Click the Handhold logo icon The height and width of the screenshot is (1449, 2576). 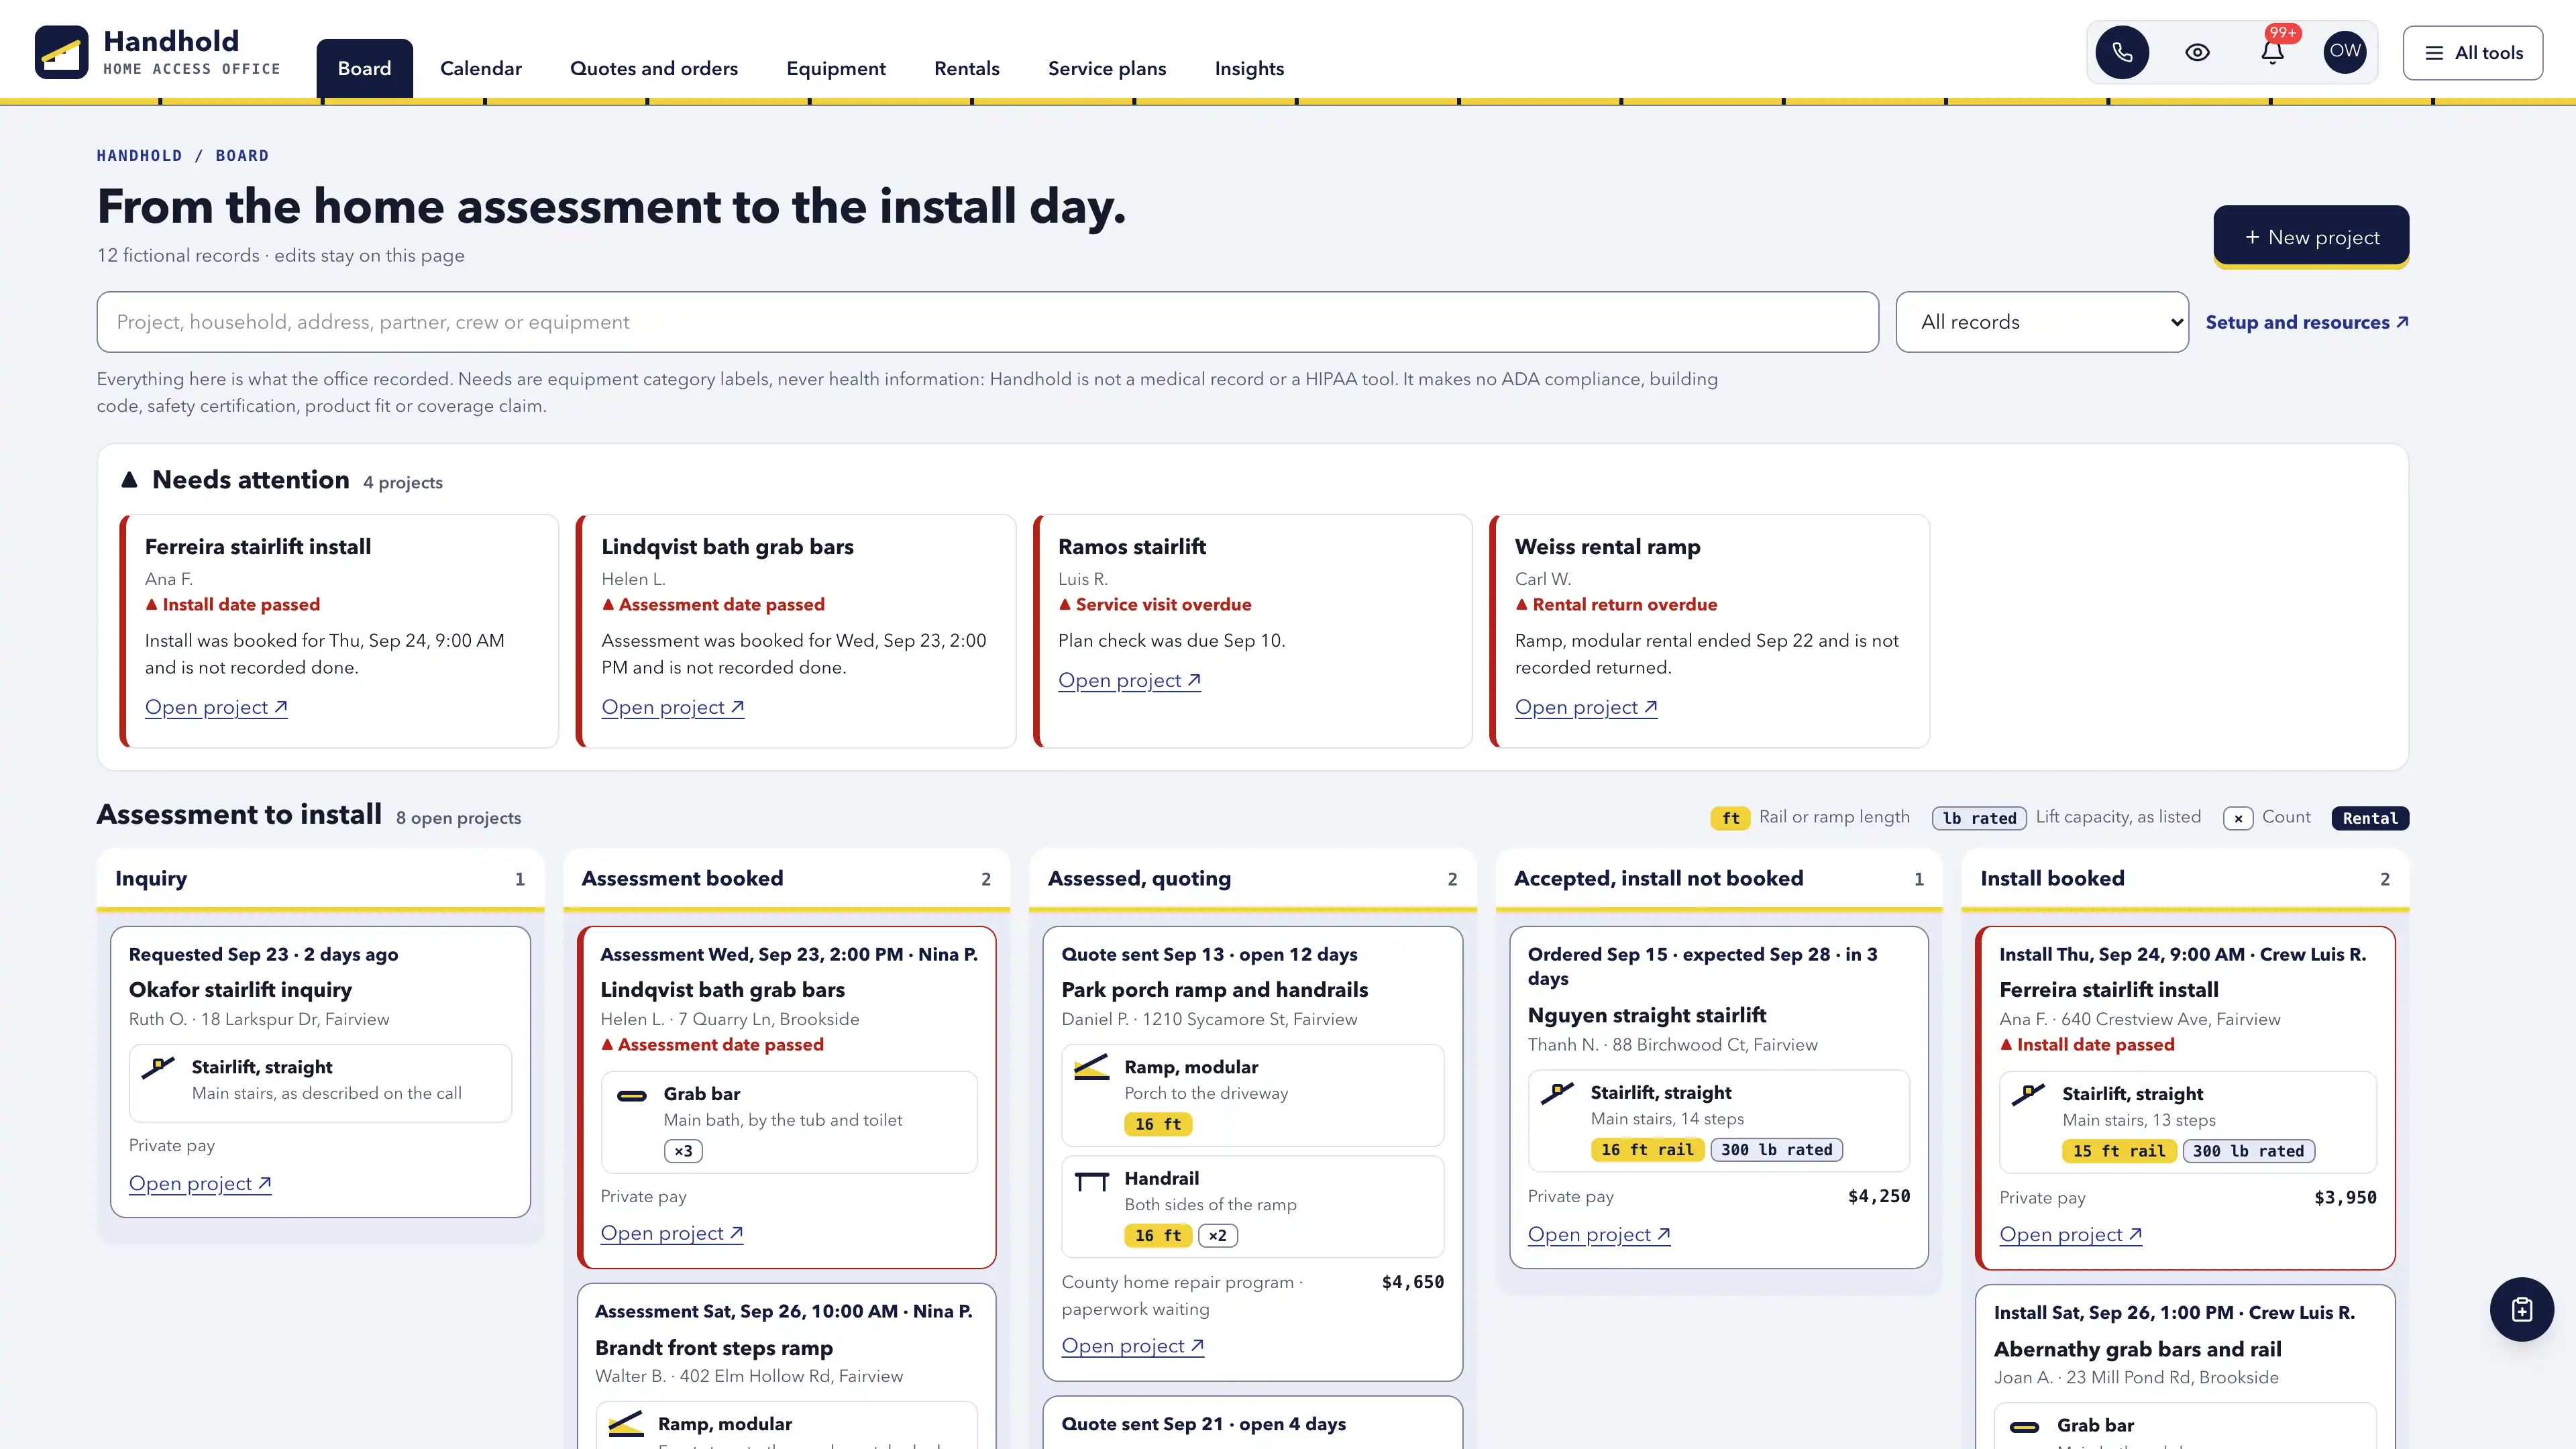(x=61, y=52)
